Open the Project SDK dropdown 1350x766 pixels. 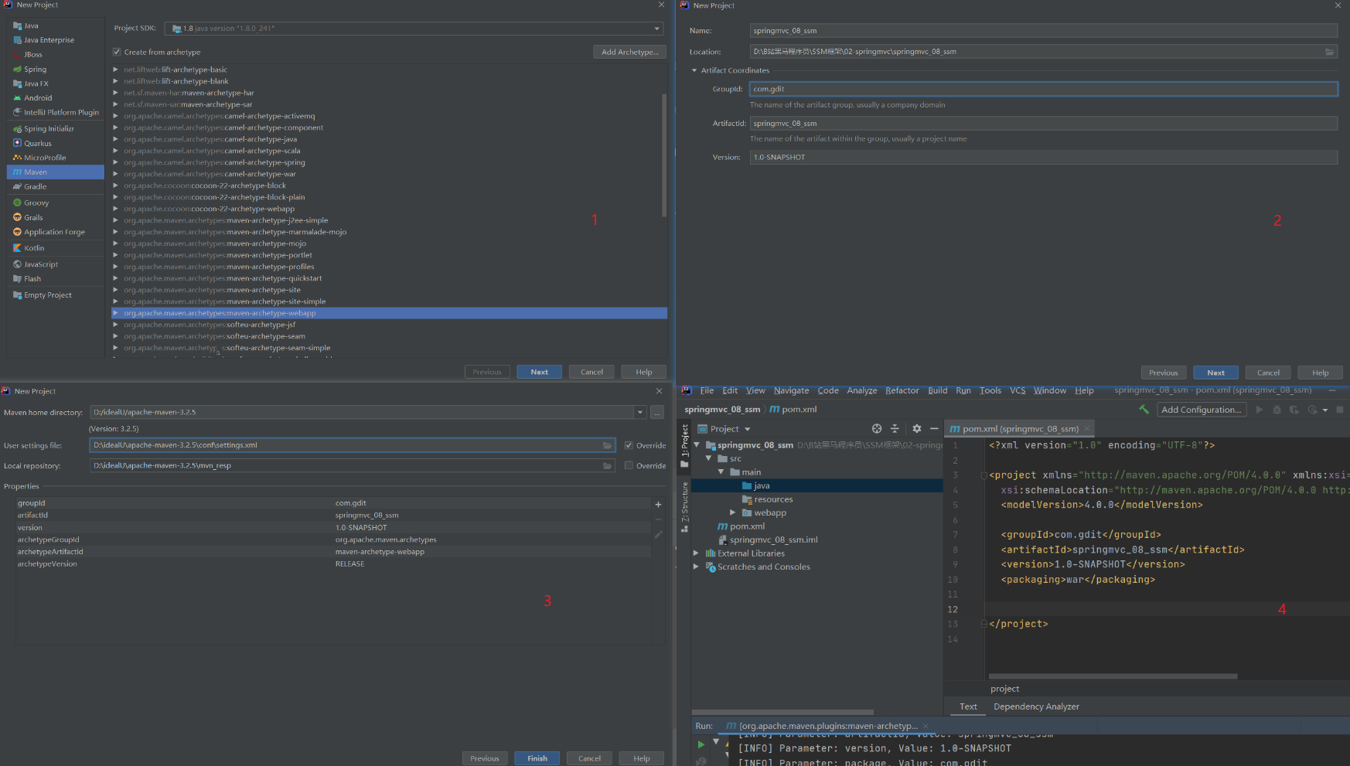[657, 29]
